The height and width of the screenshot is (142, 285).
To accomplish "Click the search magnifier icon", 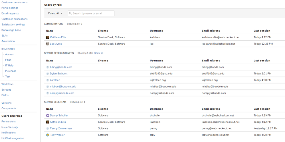I will 70,13.
